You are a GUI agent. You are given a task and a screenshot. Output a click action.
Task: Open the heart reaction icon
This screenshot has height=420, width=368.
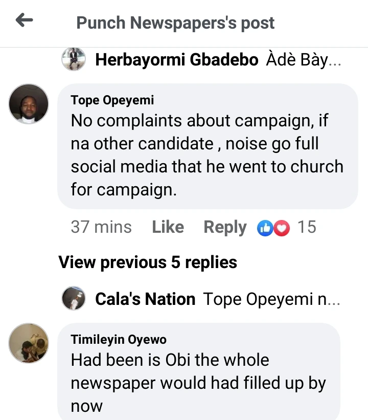coord(282,228)
